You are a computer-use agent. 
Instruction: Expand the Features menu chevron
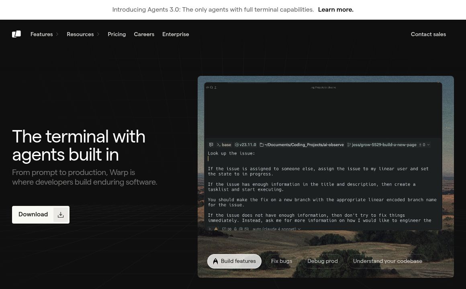pos(57,35)
